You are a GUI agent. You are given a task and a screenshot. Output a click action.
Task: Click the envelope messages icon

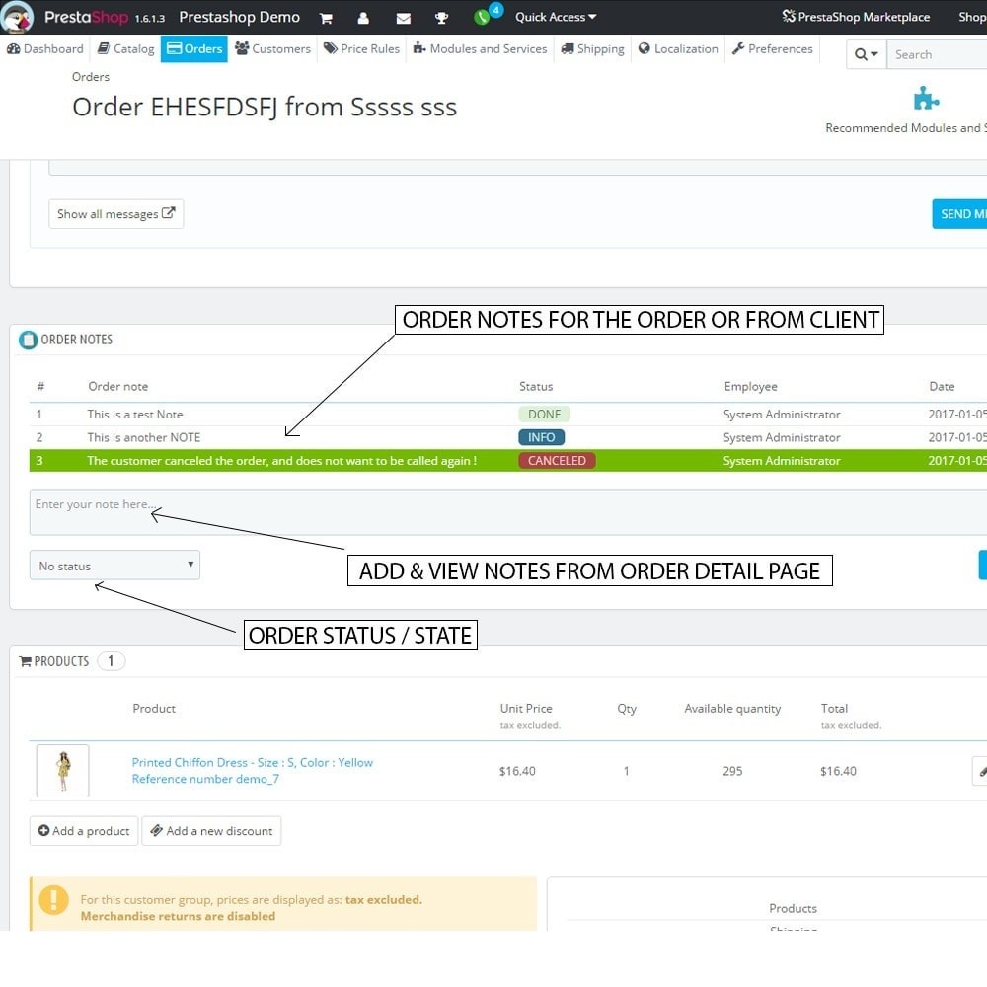coord(403,18)
